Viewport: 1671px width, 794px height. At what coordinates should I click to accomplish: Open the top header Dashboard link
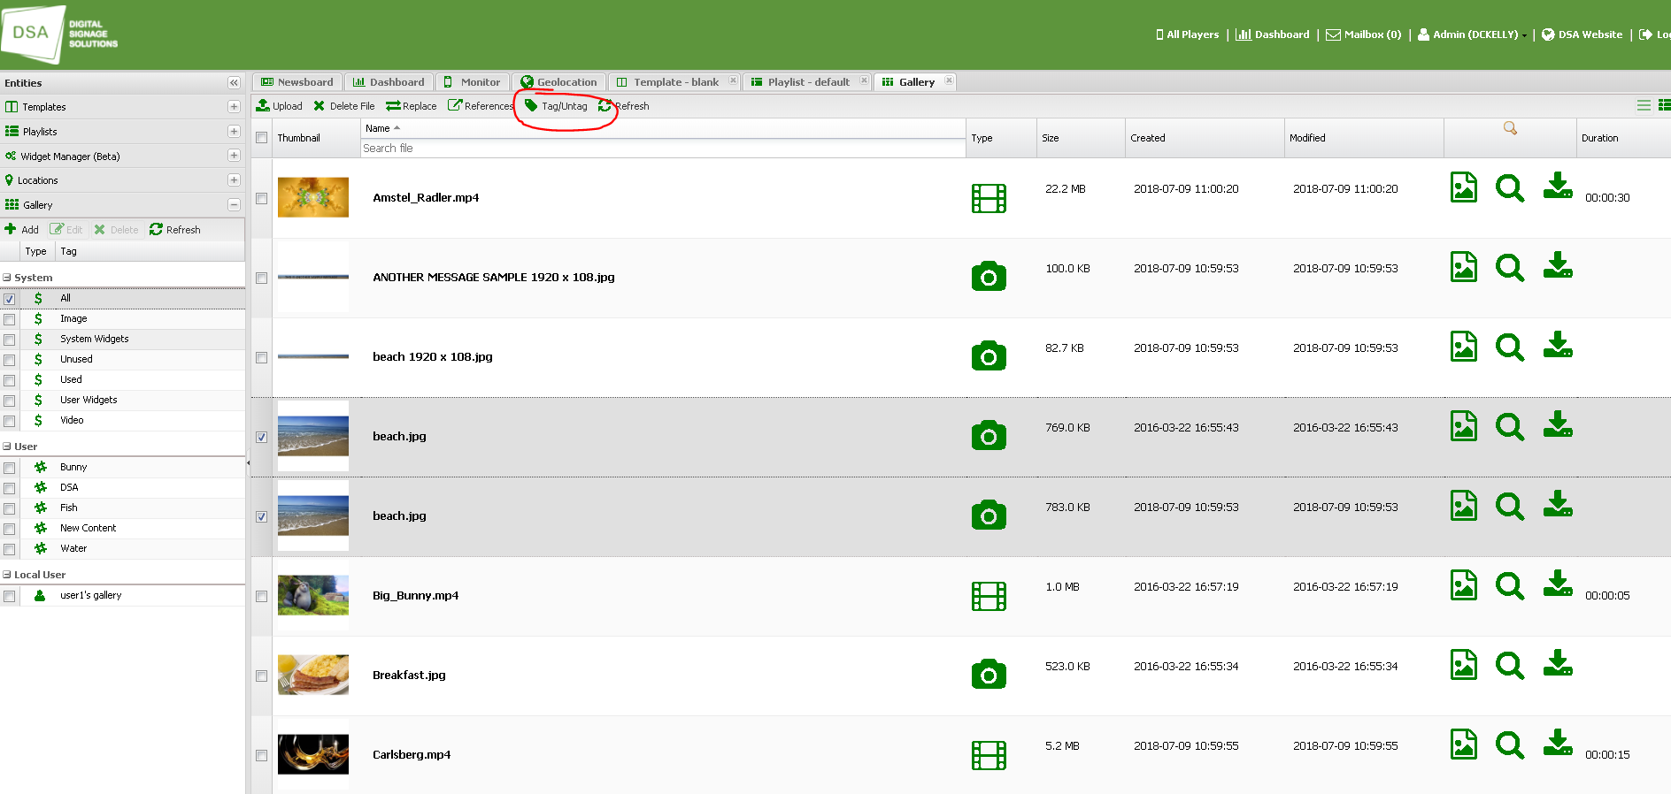point(1273,34)
